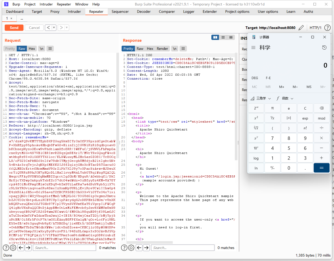Viewport: 334px width, 261px height.
Task: Switch to the Decoder tab
Action: pos(144,11)
